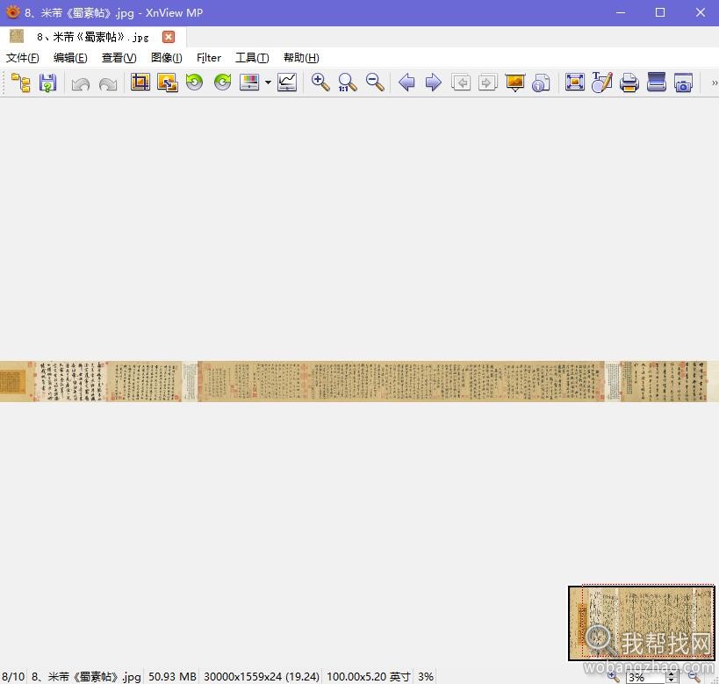The width and height of the screenshot is (719, 684).
Task: Click the Save As disk icon
Action: 47,83
